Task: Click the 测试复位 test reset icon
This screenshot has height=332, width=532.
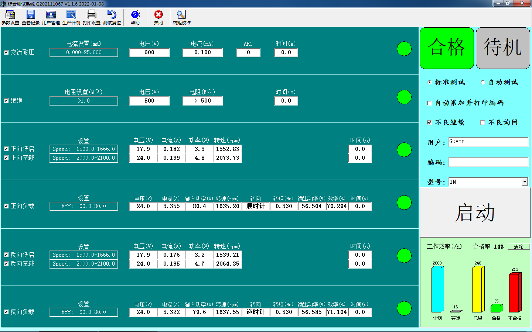Action: coord(112,17)
